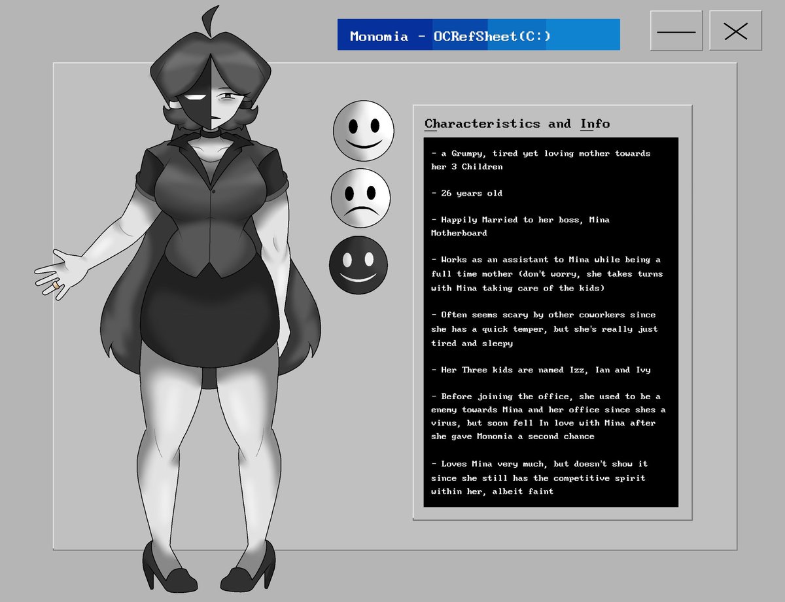Click the 'Monomia - OCRefSheet(C:)' title bar
The height and width of the screenshot is (602, 785).
tap(478, 35)
